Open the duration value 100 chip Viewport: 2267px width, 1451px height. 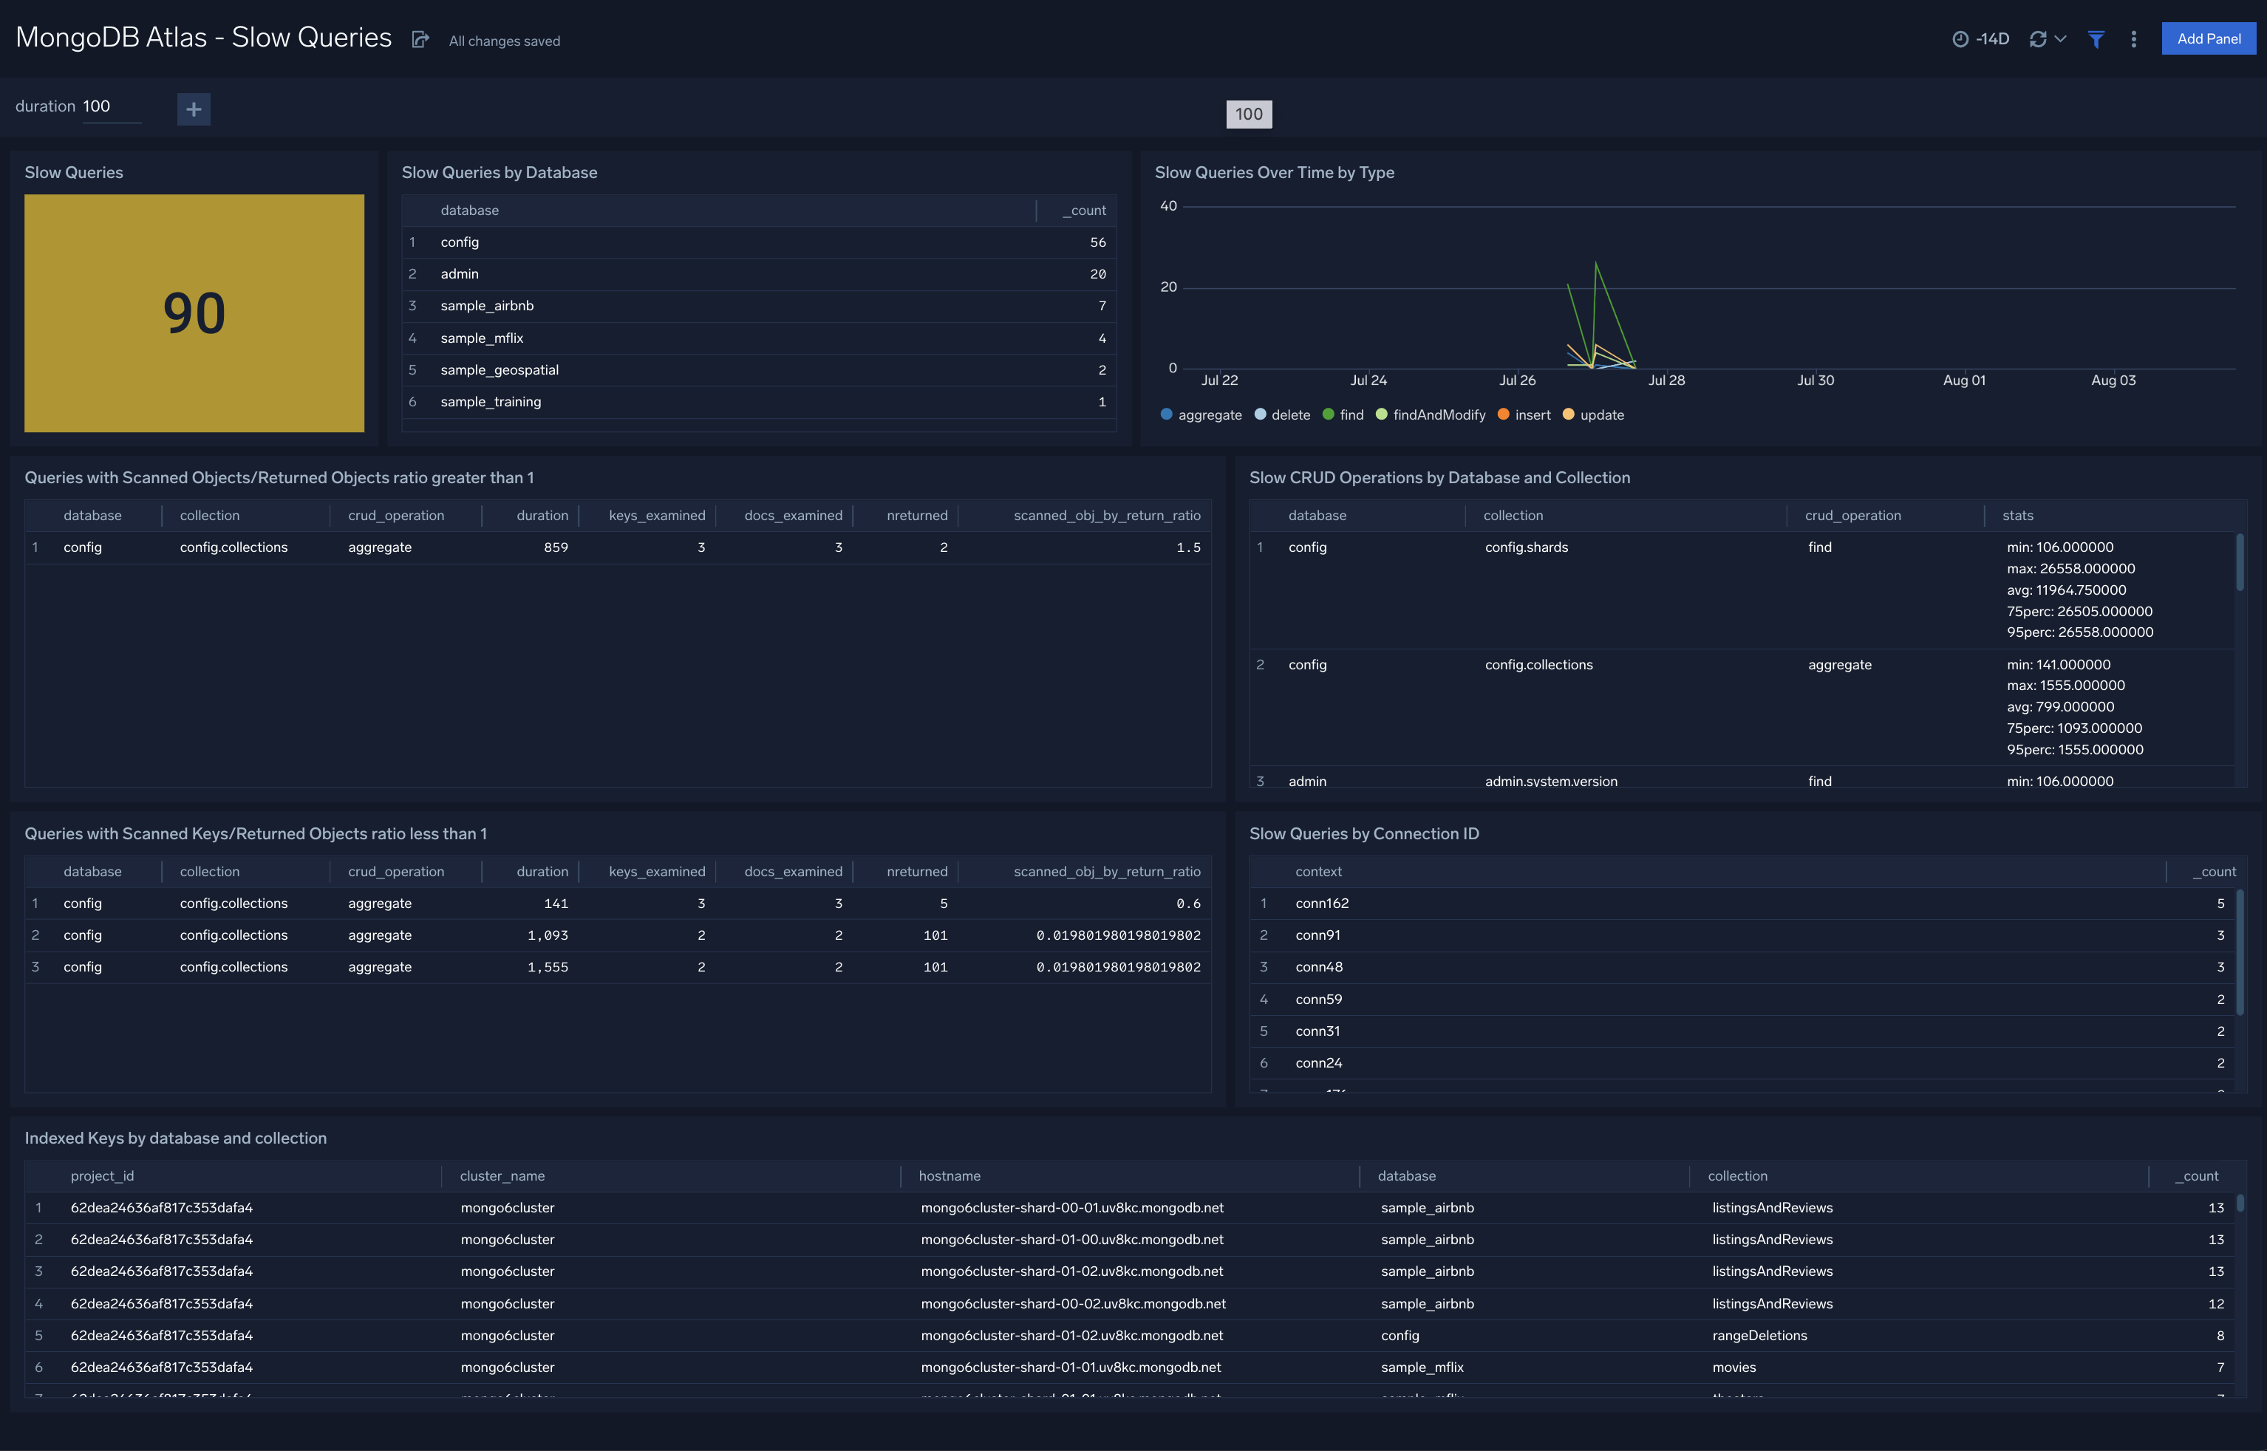pos(1250,114)
